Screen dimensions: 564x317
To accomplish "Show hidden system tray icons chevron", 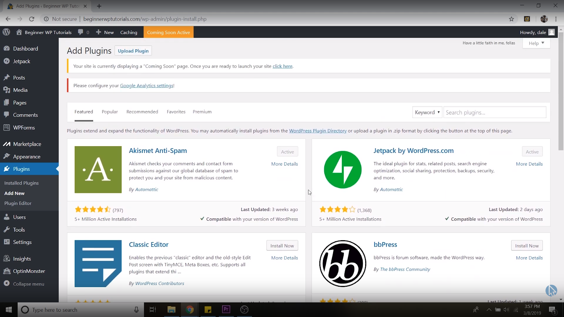I will (x=489, y=310).
